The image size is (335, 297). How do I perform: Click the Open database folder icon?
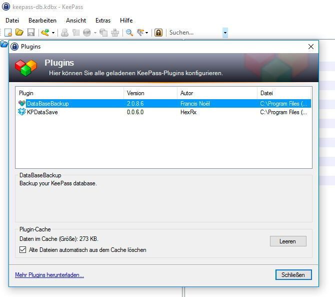tap(19, 33)
